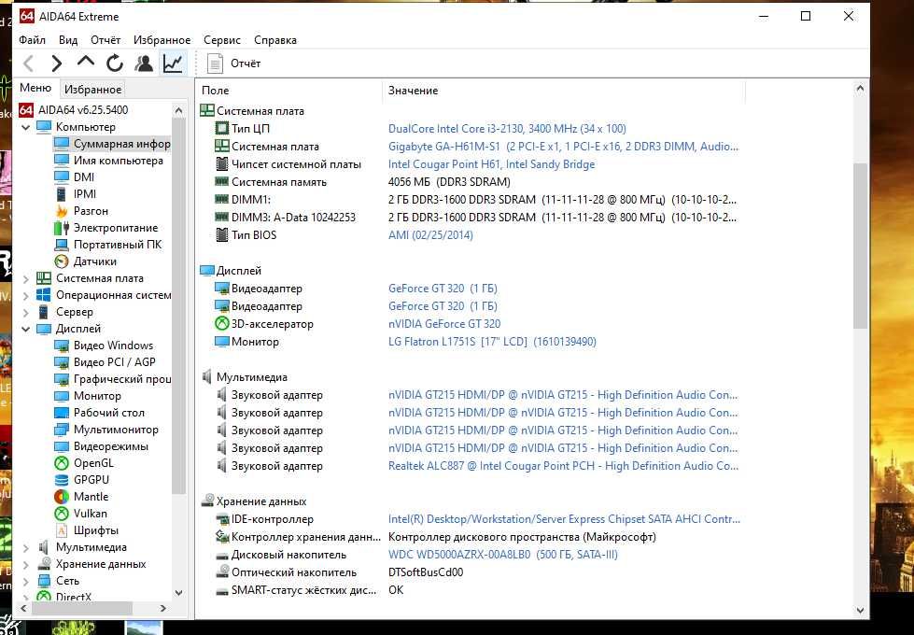Viewport: 914px width, 635px height.
Task: Open the Сервис menu
Action: click(x=222, y=39)
